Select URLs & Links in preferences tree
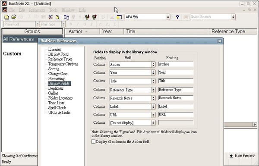The height and width of the screenshot is (166, 259). [x=59, y=113]
